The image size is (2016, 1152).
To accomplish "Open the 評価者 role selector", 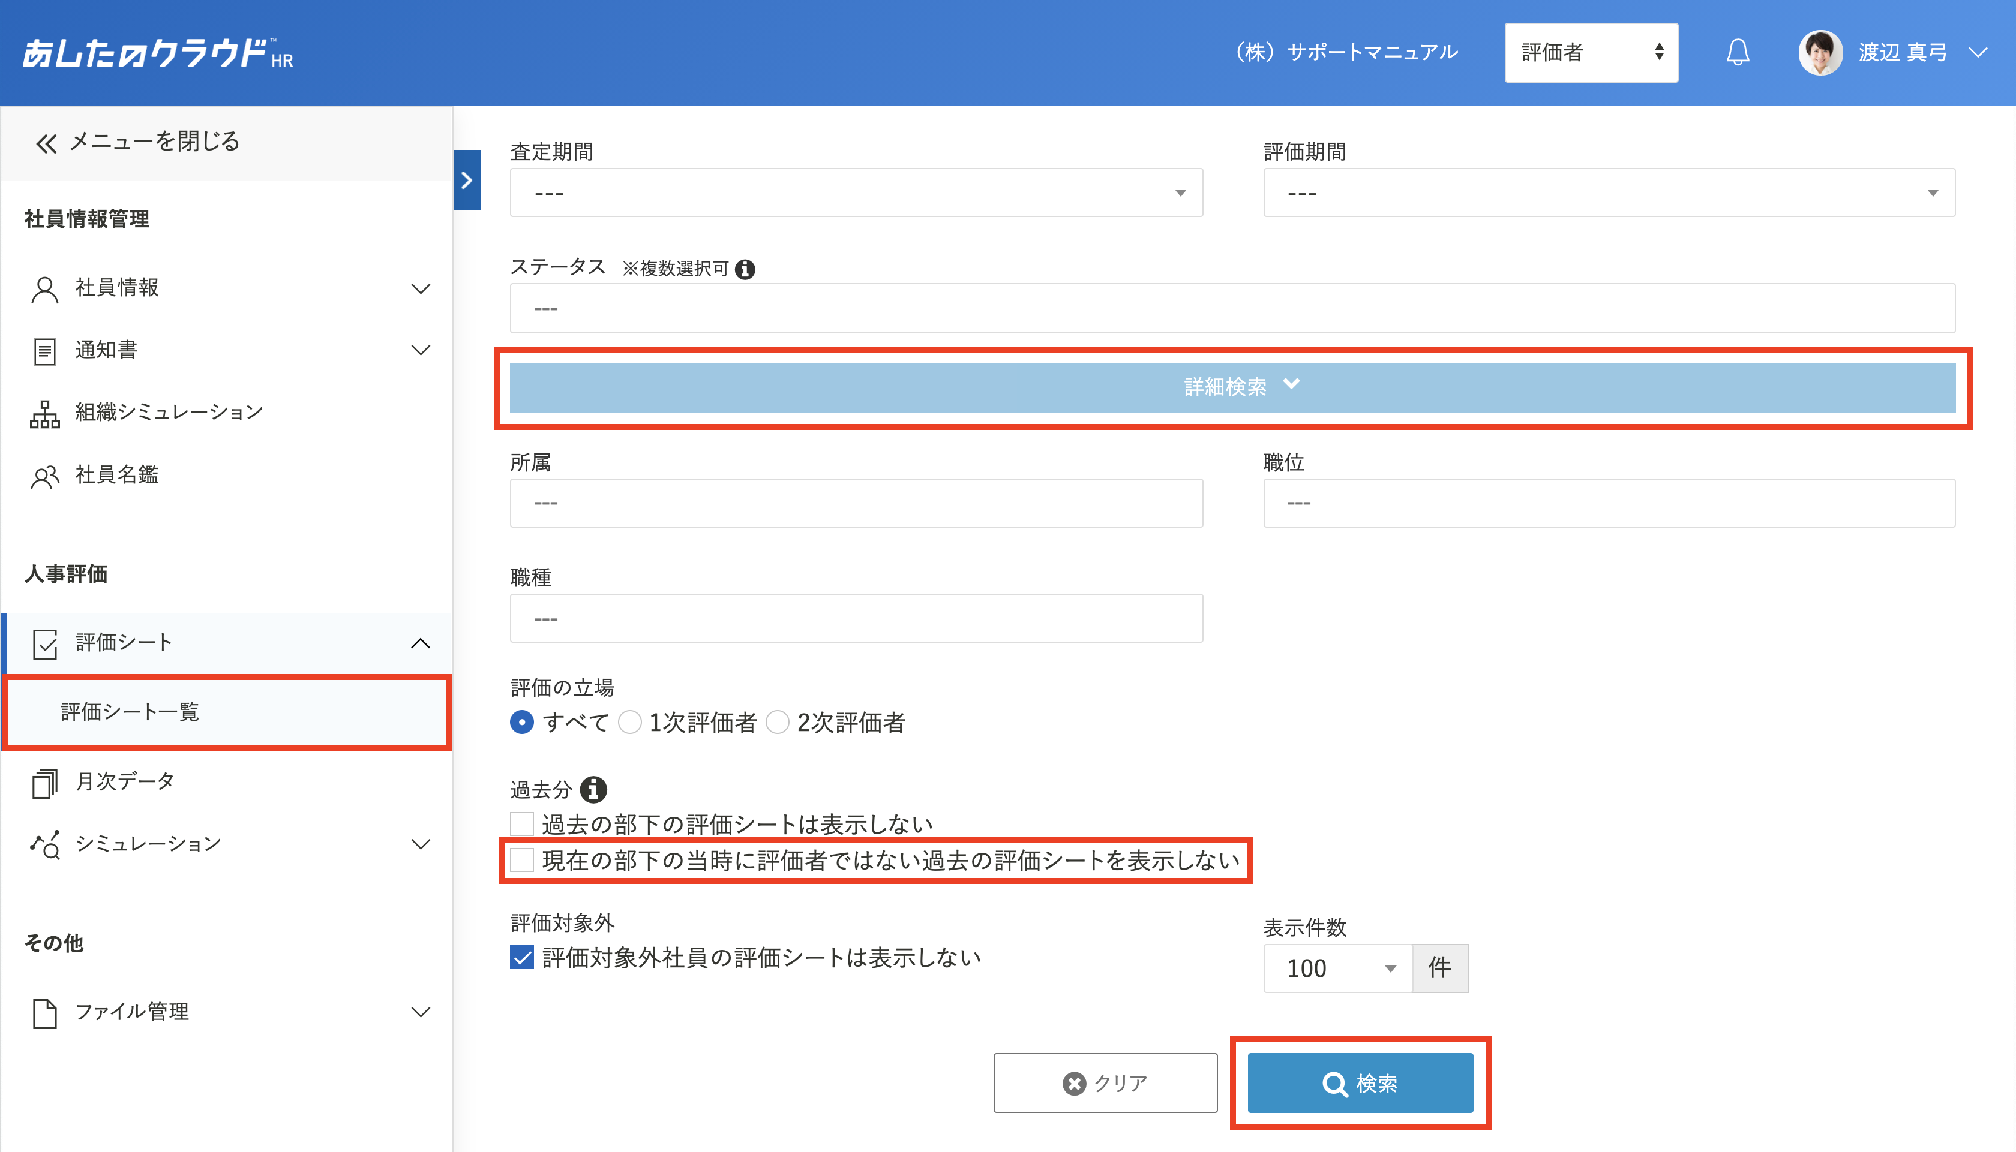I will 1590,52.
